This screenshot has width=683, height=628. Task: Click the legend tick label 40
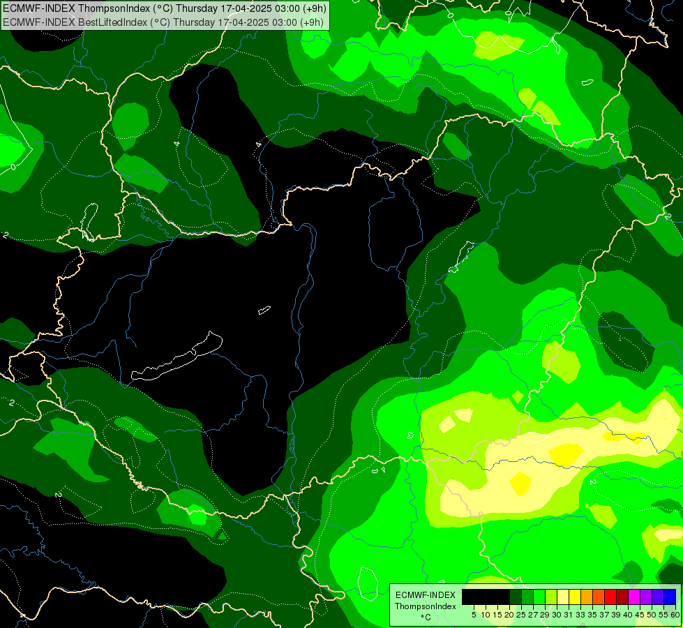coord(628,615)
